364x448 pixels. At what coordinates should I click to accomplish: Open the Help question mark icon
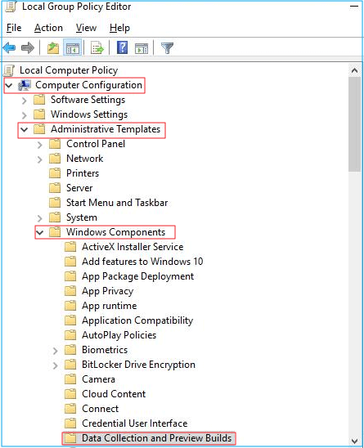122,47
